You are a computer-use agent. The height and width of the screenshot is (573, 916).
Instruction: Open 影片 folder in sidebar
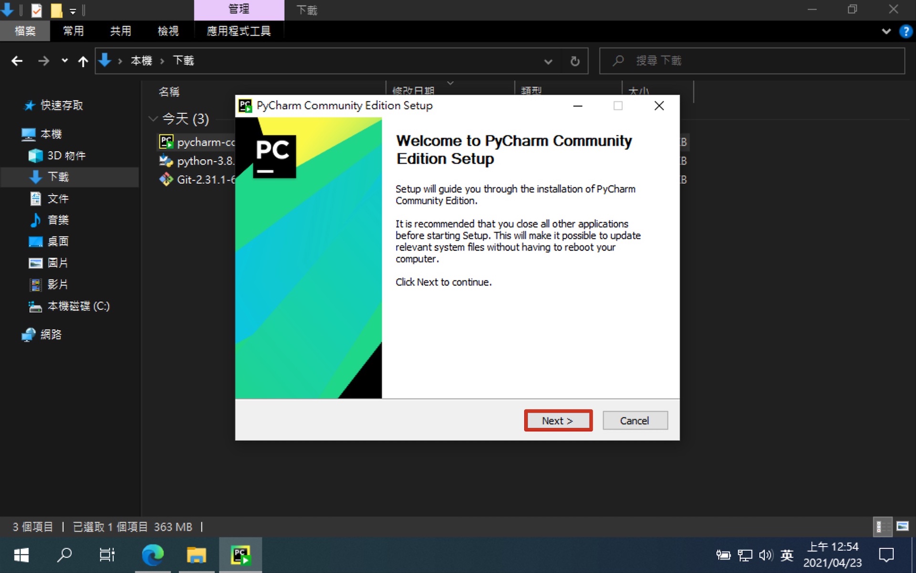click(49, 285)
